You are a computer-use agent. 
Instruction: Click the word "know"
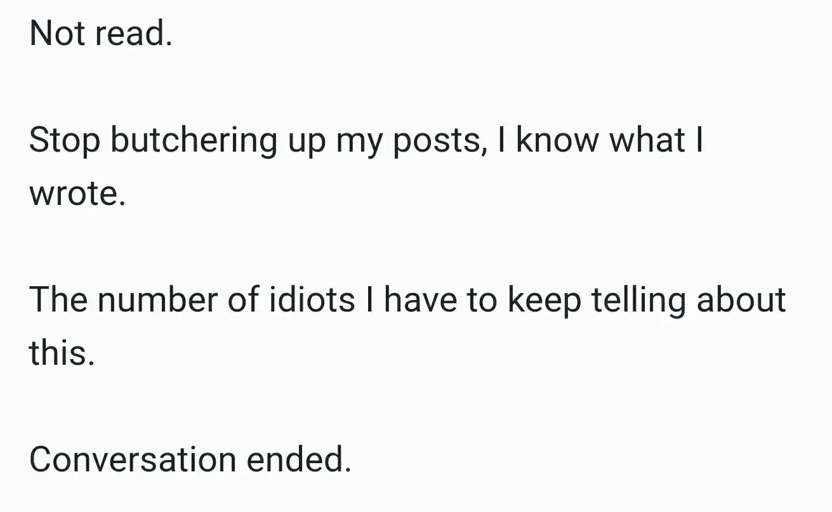pos(557,140)
